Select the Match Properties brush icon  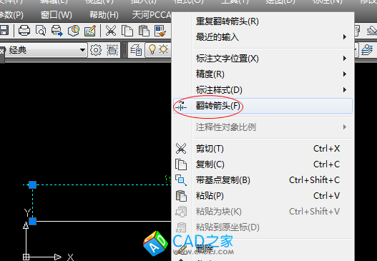160,31
